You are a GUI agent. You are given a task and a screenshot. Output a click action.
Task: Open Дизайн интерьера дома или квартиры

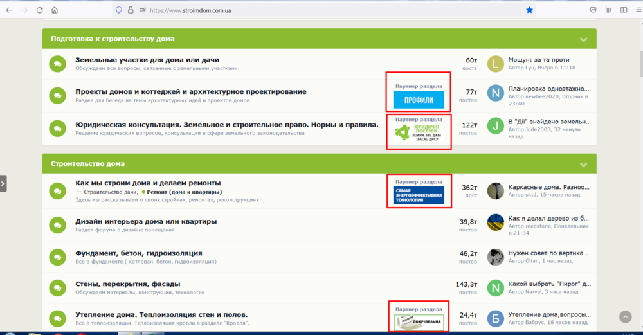pos(146,221)
